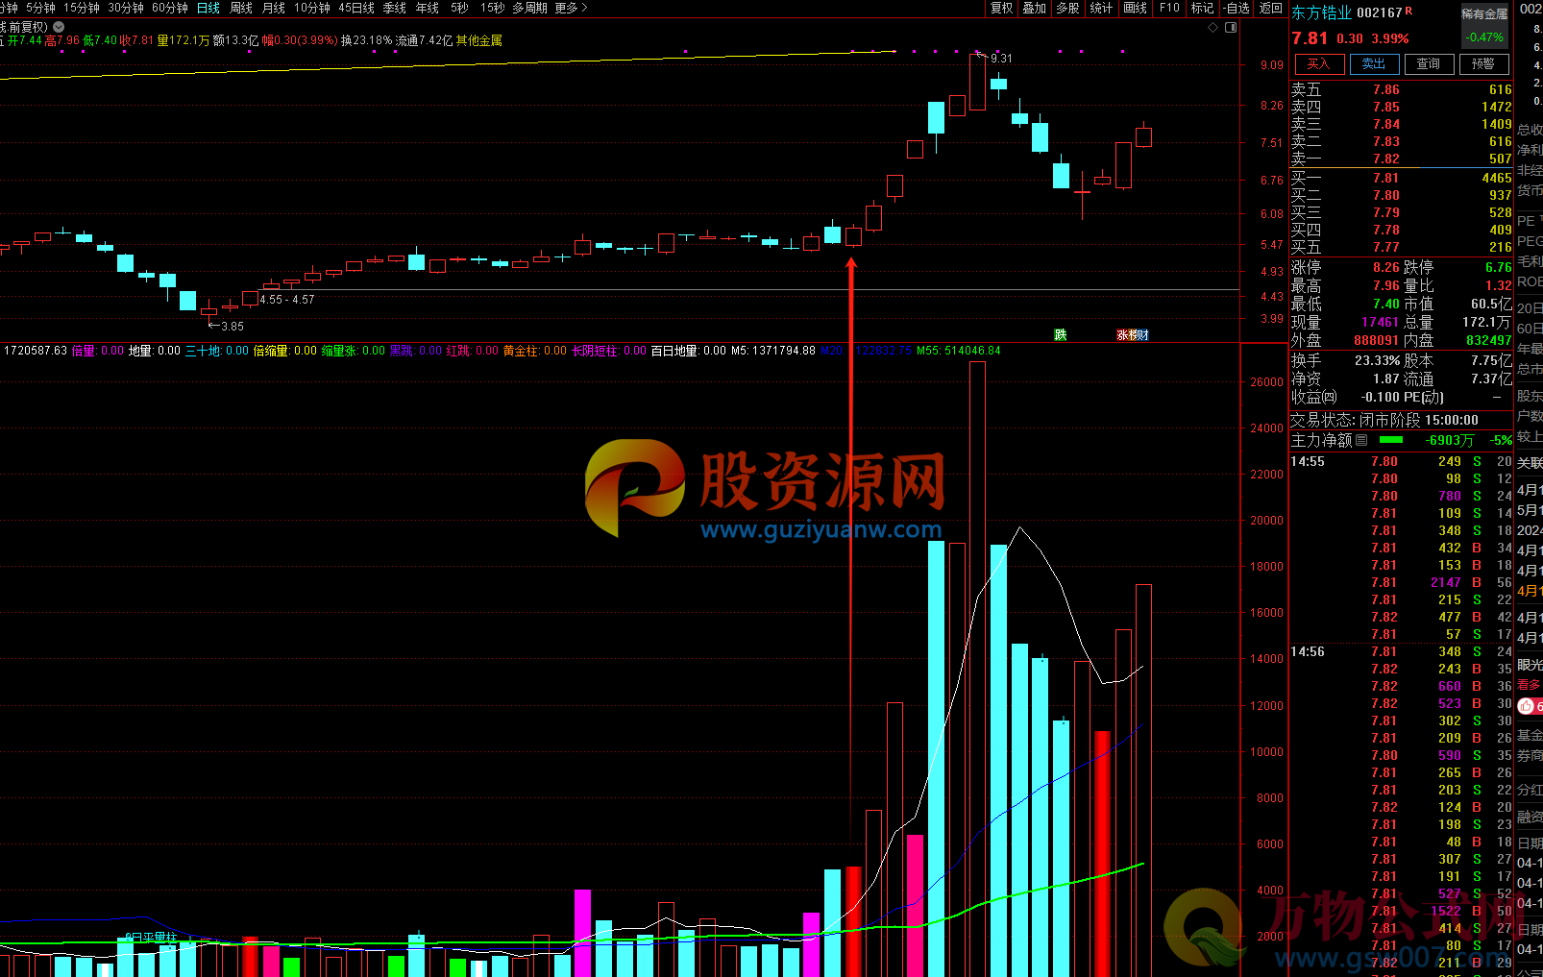Viewport: 1543px width, 977px height.
Task: Select the 年线 yearly tab
Action: (428, 8)
